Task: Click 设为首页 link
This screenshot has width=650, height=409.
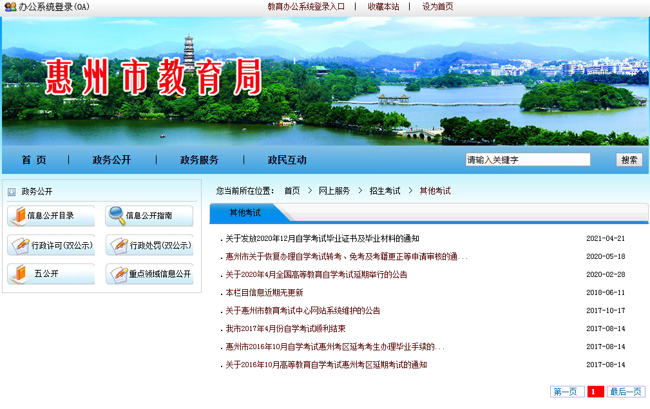Action: 438,6
